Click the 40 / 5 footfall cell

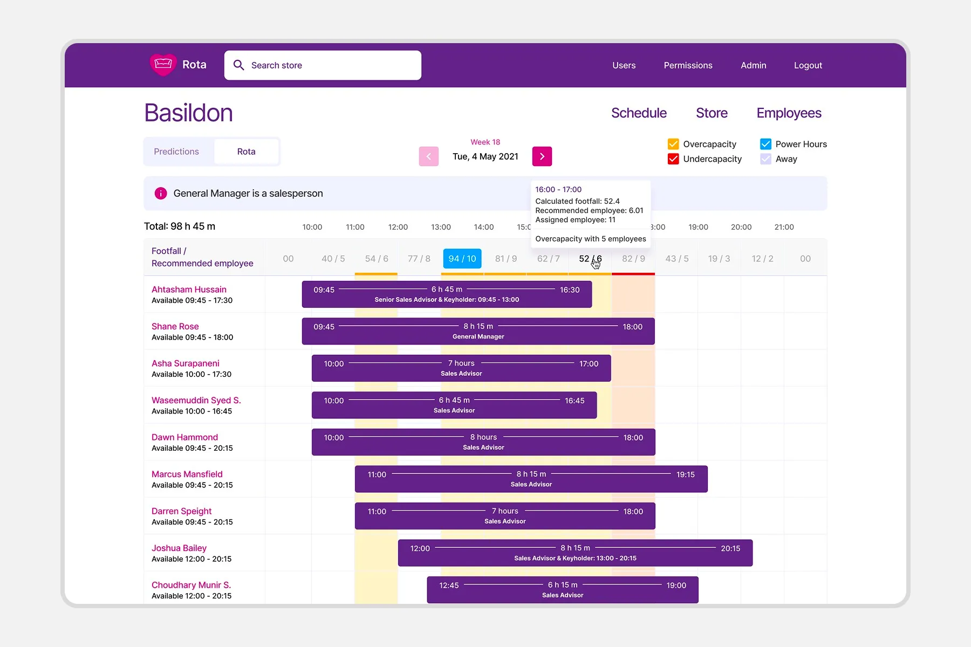[333, 259]
